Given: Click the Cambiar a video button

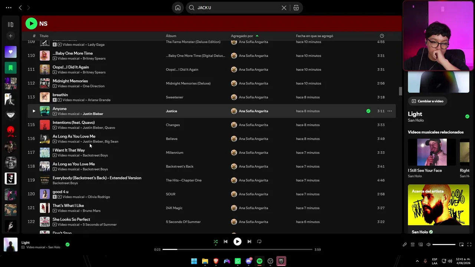Looking at the screenshot, I should tap(427, 101).
